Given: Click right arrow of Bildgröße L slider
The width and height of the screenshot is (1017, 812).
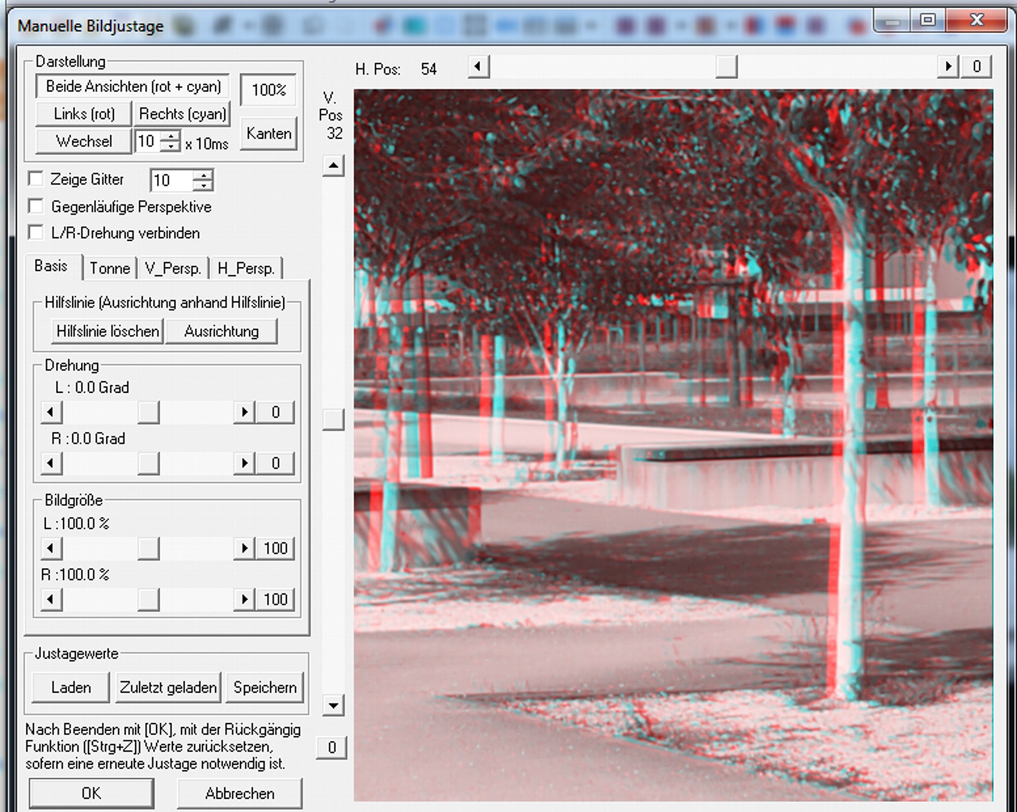Looking at the screenshot, I should tap(244, 548).
